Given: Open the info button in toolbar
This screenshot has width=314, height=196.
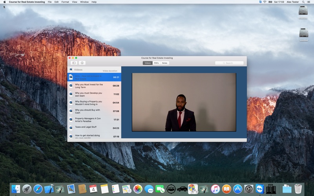Looking at the screenshot, I should pyautogui.click(x=82, y=63).
